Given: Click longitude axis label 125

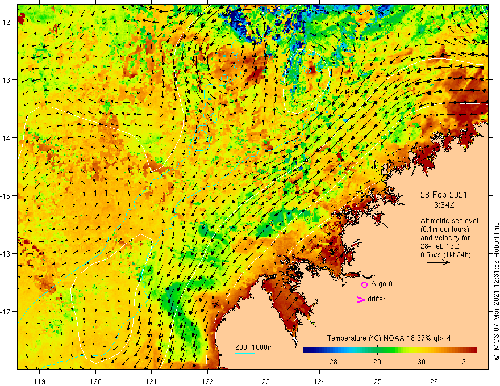Looking at the screenshot, I should coord(376,381).
